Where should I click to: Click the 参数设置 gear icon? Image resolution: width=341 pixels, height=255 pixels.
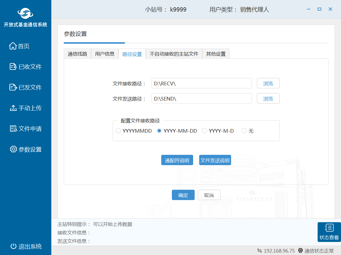[13, 149]
